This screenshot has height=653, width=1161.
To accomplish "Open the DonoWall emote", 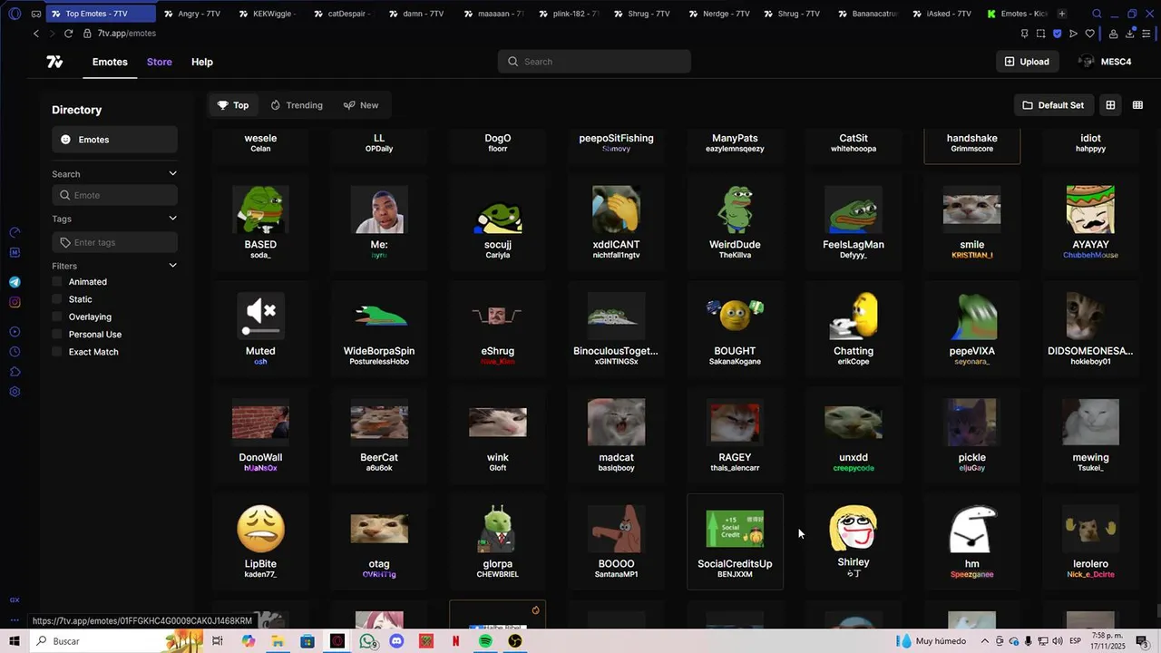I will coord(260,434).
